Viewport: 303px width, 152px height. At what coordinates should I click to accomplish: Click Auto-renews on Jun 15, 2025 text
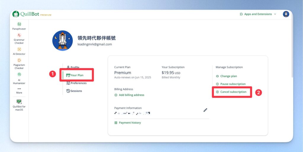coord(133,77)
